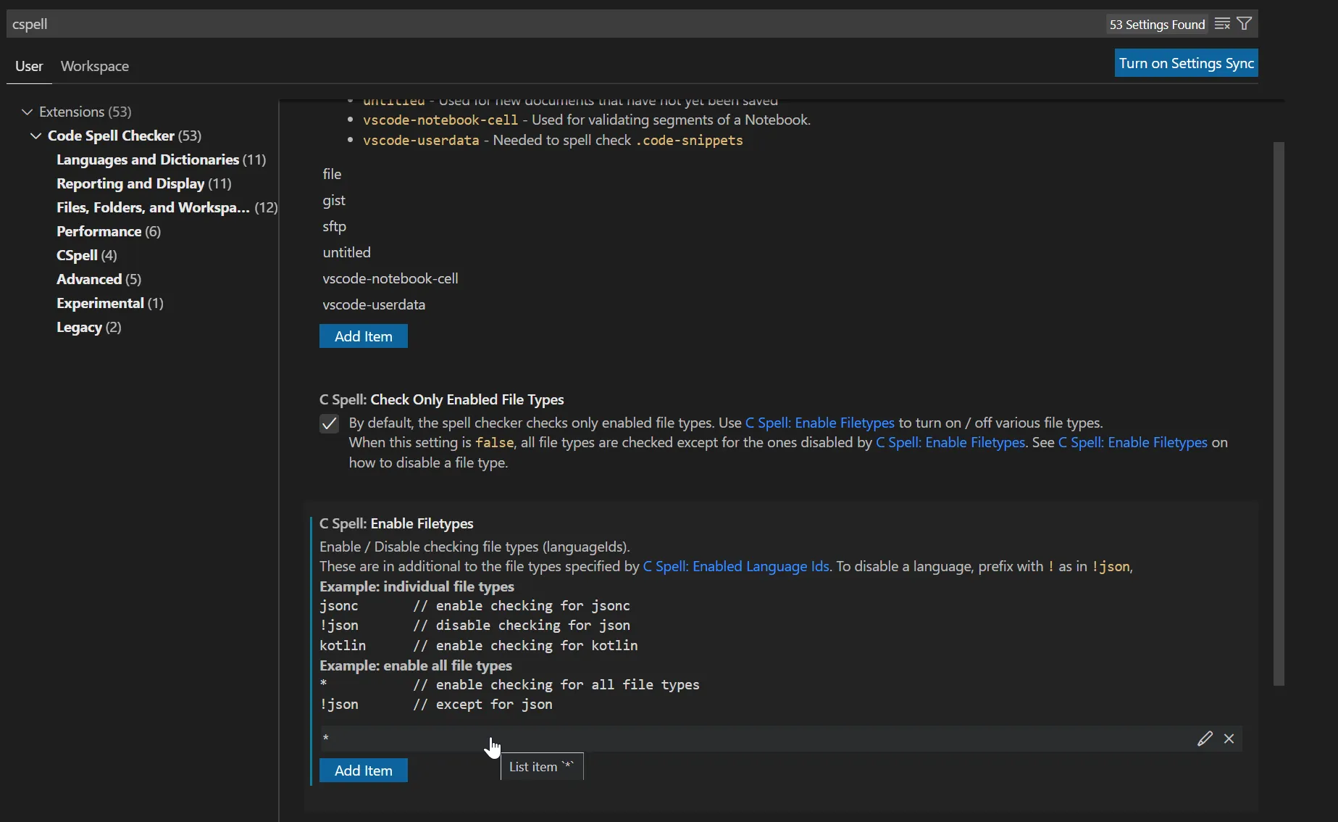1338x822 pixels.
Task: Open the Enabled Language Ids link
Action: point(736,566)
